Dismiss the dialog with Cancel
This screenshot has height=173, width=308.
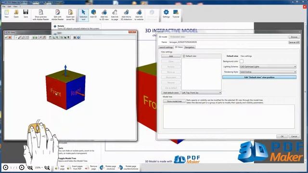294,136
